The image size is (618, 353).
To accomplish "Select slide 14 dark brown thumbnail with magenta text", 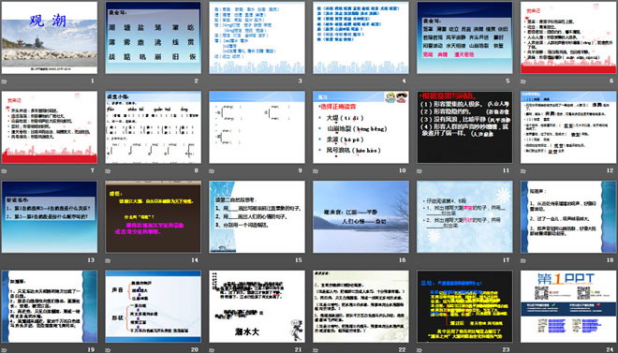I will 153,216.
